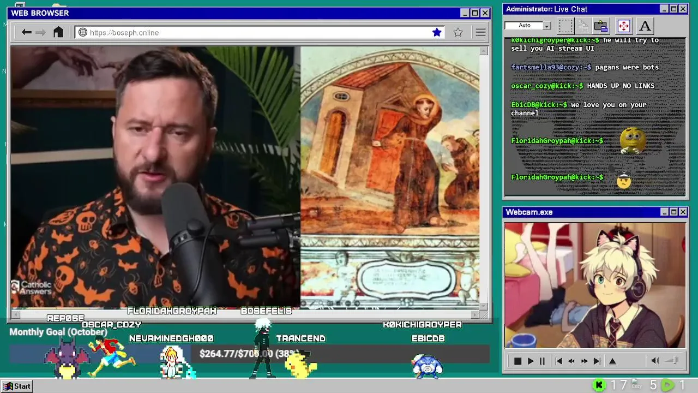Screen dimensions: 698x393
Task: Mute audio with the speaker icon
Action: click(655, 360)
